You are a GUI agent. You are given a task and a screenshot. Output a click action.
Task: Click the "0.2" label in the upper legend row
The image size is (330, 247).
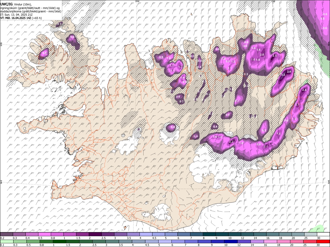2,238
